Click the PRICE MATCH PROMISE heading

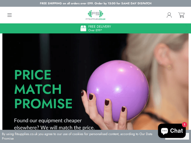pyautogui.click(x=43, y=89)
